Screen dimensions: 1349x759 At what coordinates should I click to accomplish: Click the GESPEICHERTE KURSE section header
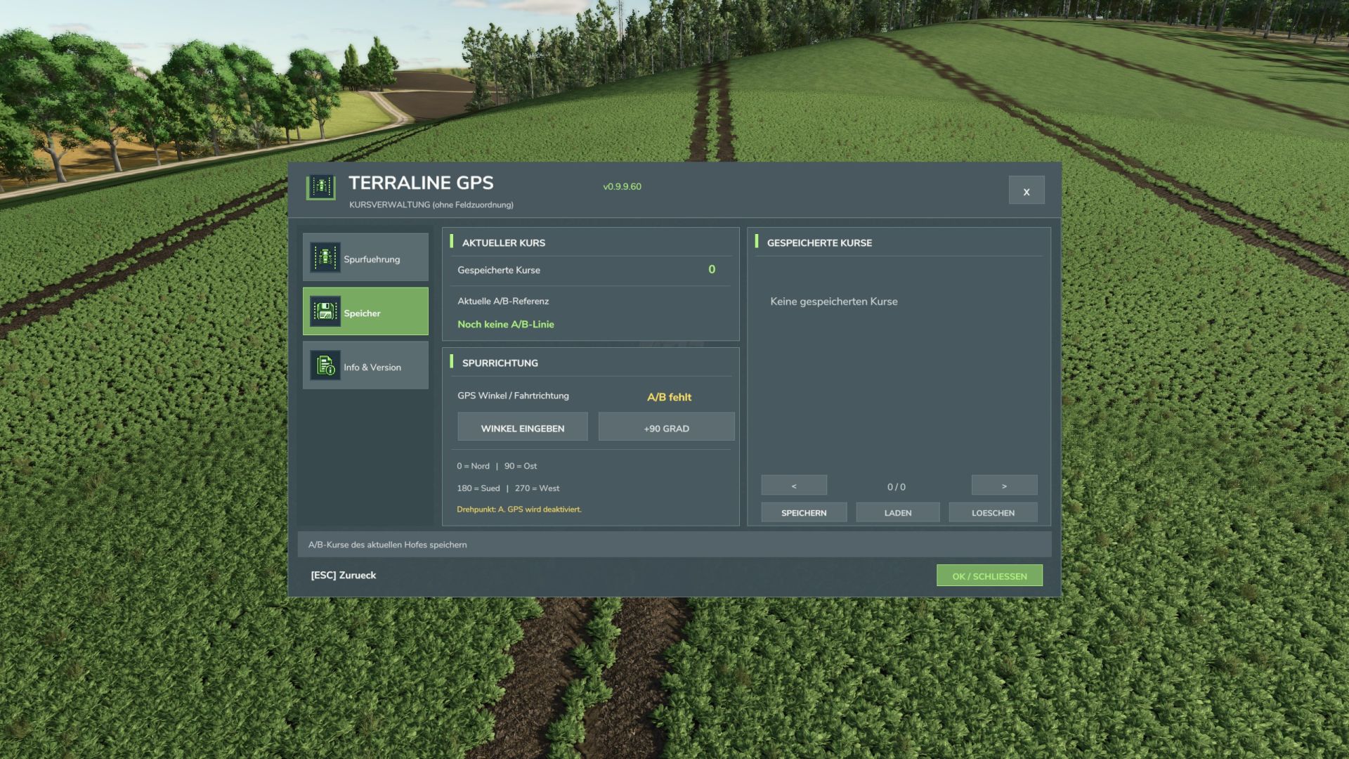click(x=819, y=242)
